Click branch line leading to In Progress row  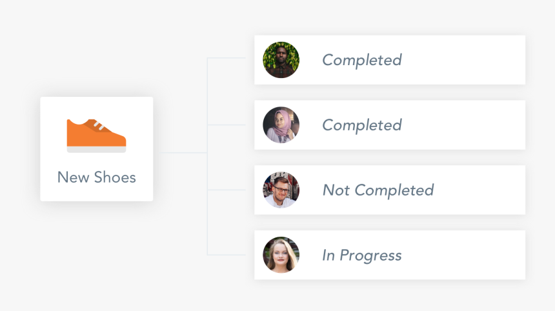tap(227, 255)
